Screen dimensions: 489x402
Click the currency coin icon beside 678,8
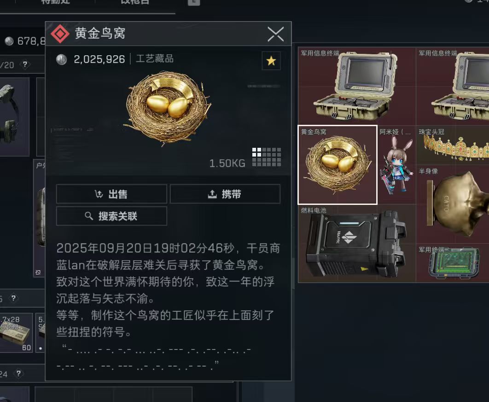[9, 41]
